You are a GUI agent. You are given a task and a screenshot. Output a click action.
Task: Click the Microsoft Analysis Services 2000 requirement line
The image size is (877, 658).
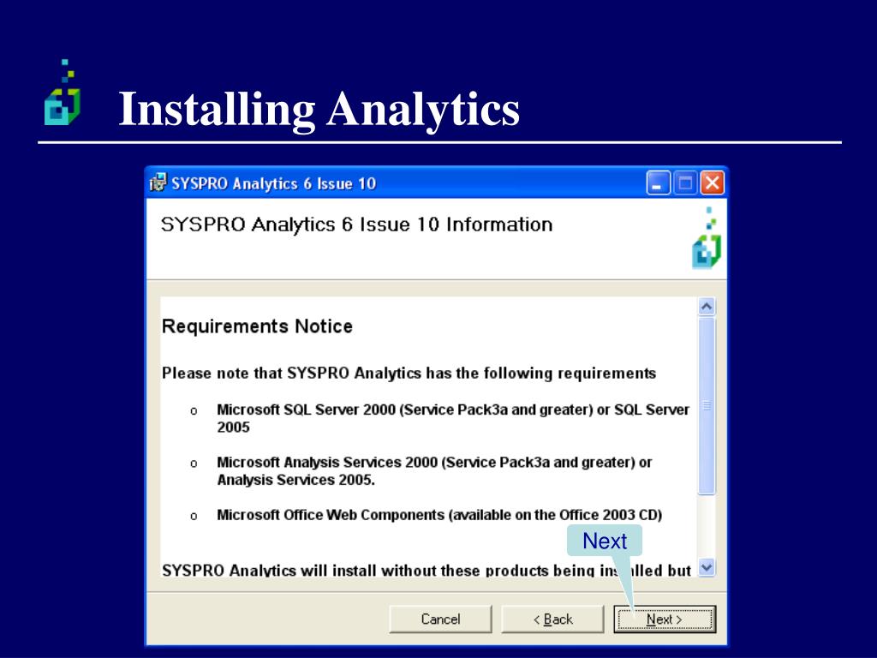click(434, 470)
